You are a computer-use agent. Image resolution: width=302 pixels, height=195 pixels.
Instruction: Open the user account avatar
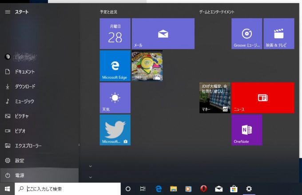pos(8,57)
